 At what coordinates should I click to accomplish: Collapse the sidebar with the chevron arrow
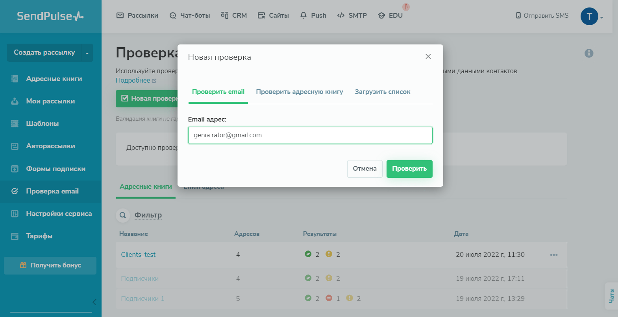pyautogui.click(x=94, y=302)
